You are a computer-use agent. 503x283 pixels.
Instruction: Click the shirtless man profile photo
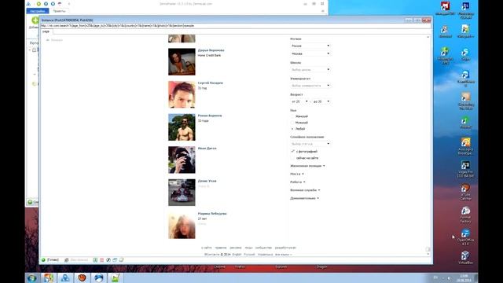pos(182,127)
